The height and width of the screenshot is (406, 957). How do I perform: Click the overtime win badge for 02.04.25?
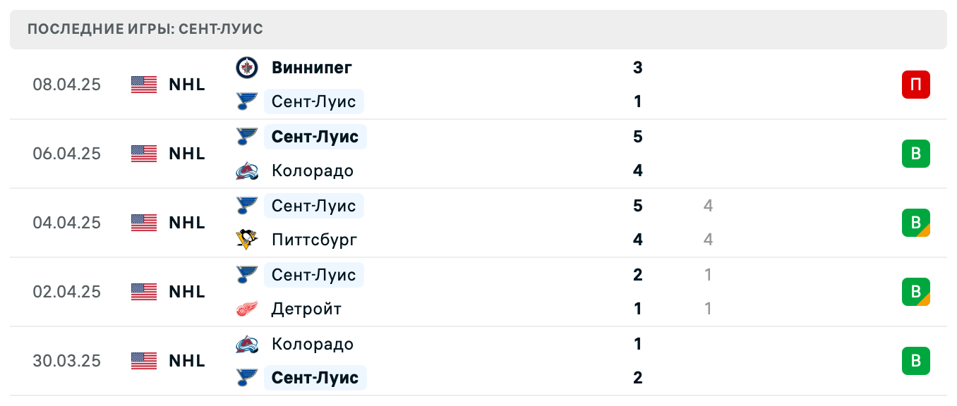(915, 292)
